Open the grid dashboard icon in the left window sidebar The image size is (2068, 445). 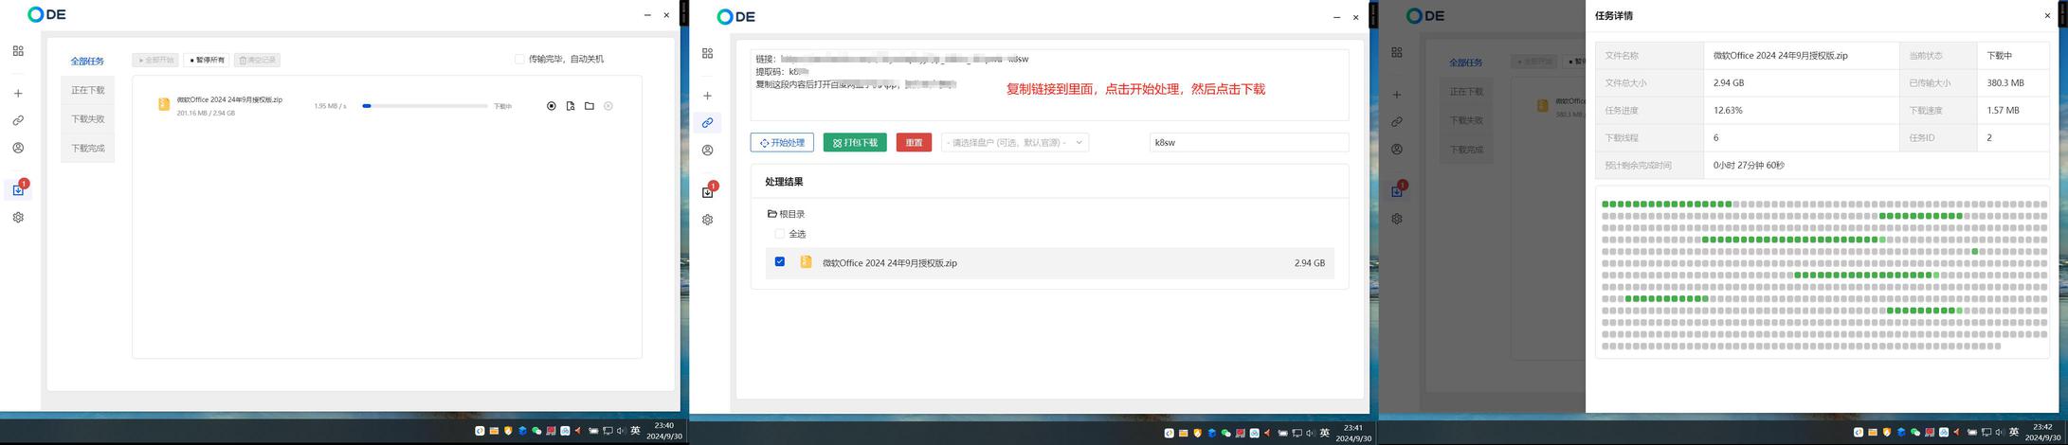point(18,51)
